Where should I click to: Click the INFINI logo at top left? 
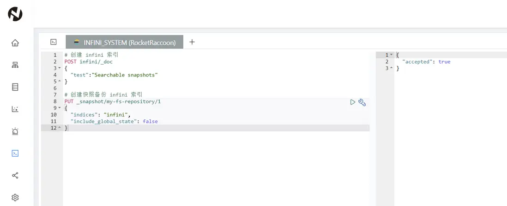point(15,14)
